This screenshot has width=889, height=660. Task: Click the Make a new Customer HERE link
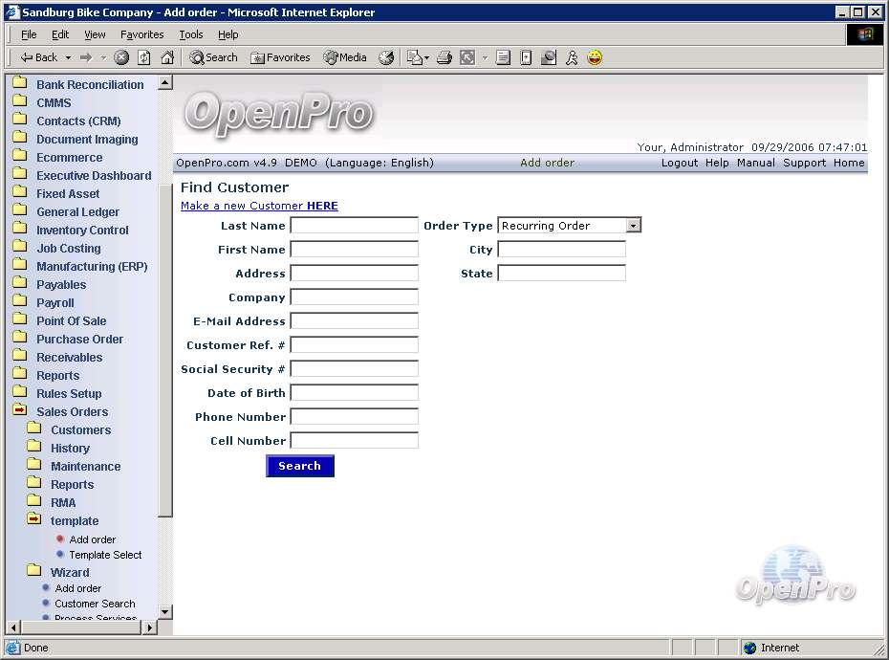click(x=259, y=206)
